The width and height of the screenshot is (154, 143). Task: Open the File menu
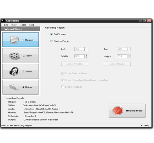[x=6, y=25]
